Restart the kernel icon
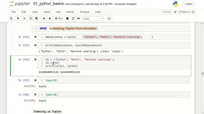The image size is (204, 114). [x=73, y=18]
